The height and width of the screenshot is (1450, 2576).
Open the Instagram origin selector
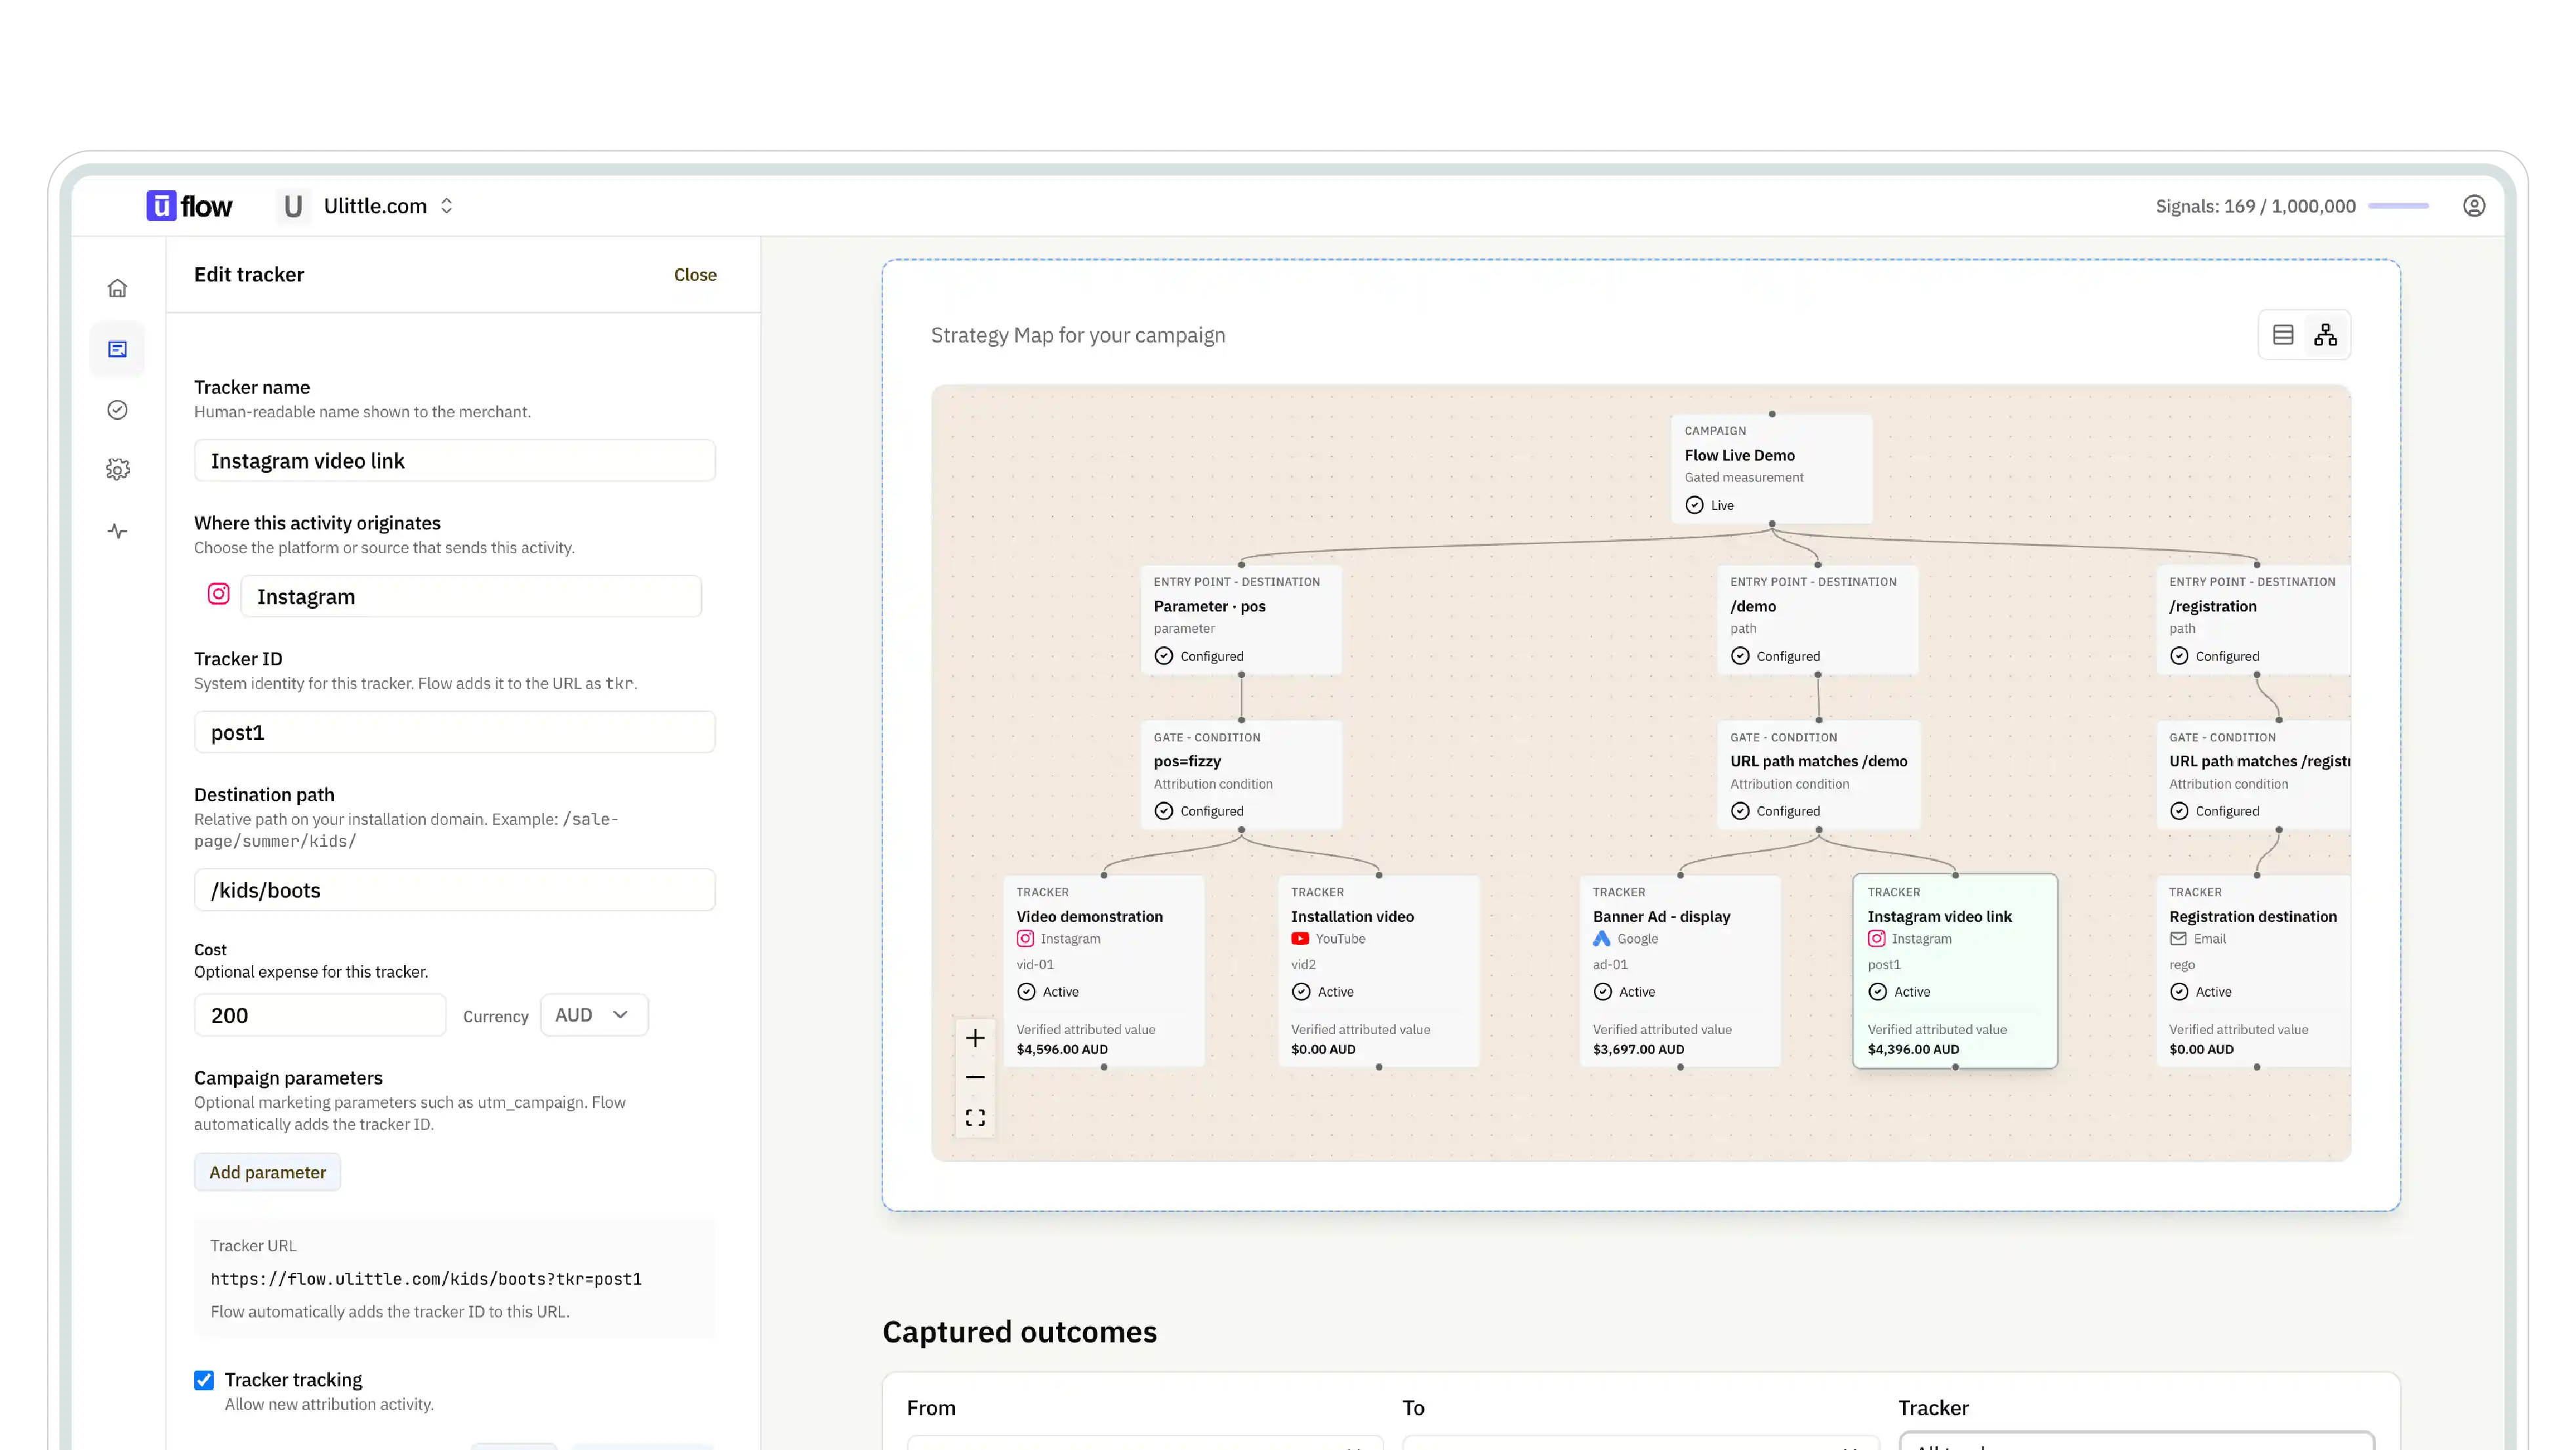471,596
